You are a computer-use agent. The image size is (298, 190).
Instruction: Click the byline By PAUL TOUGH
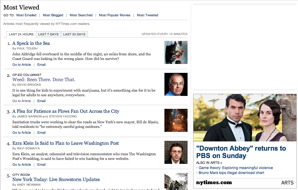(25, 49)
